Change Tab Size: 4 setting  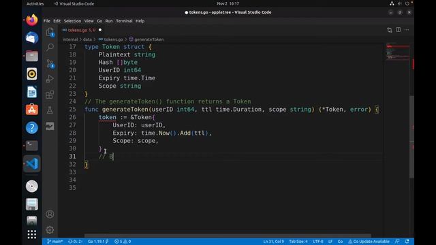[298, 242]
